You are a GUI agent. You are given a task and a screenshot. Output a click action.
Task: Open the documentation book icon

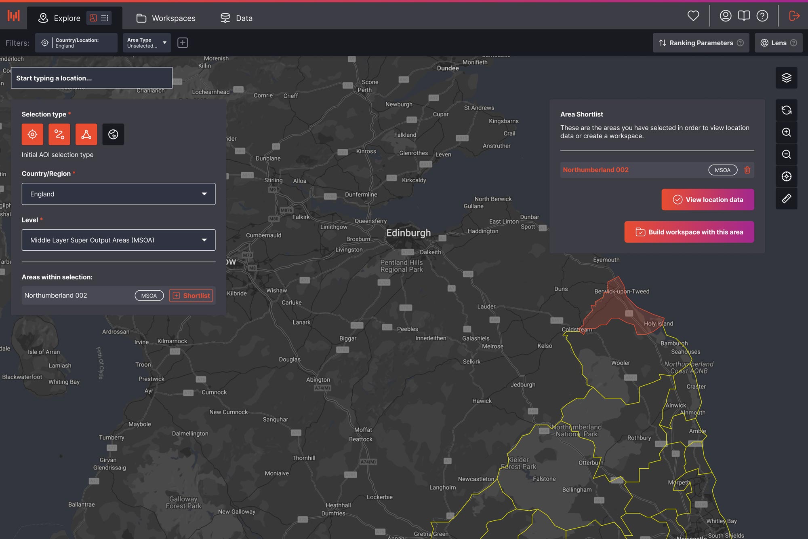(x=744, y=16)
